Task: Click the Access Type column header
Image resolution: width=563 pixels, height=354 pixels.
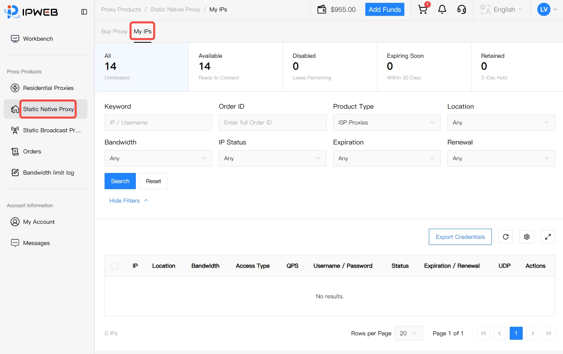Action: (253, 266)
